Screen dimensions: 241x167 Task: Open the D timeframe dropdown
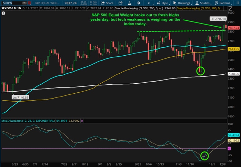(149, 3)
